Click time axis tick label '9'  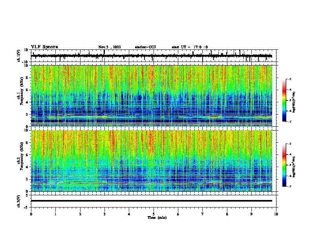coord(251,214)
